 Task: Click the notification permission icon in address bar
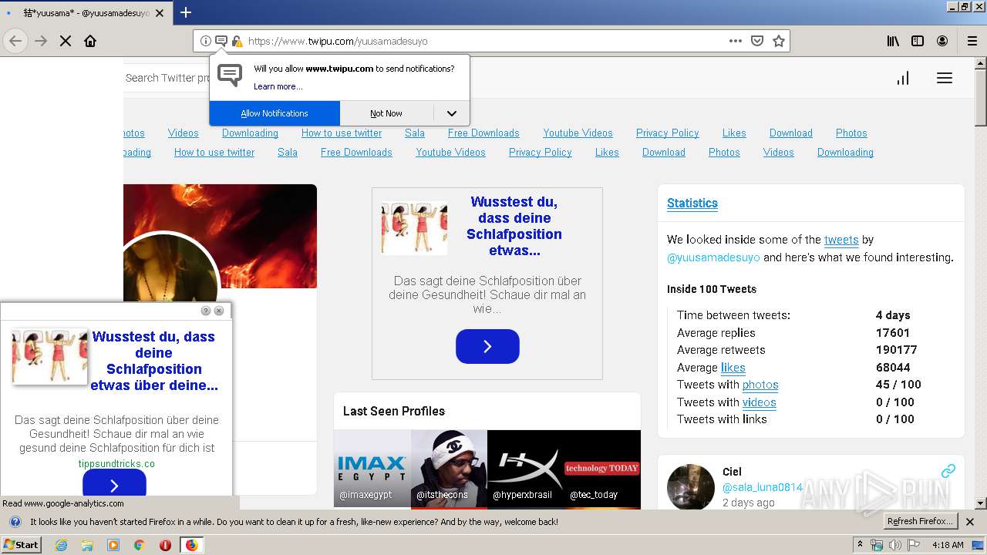pos(221,41)
